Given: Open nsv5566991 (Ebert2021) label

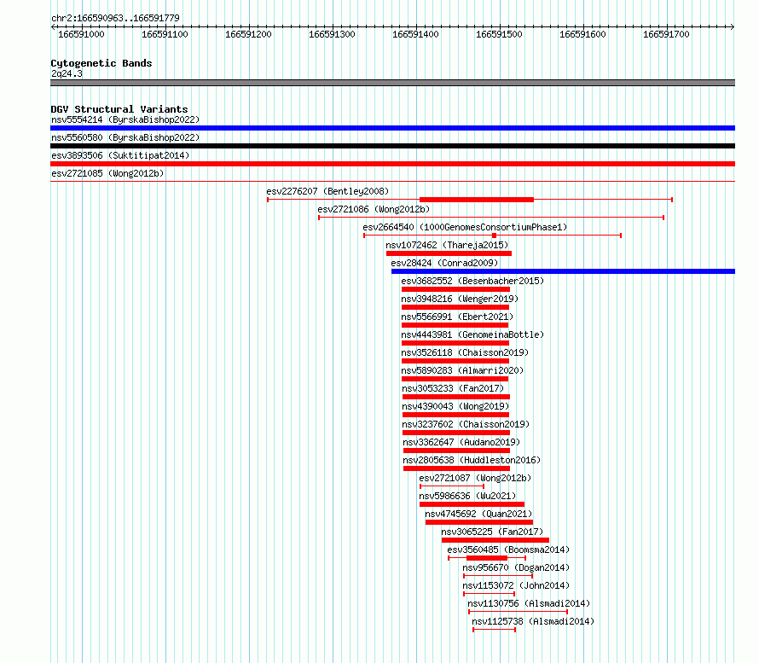Looking at the screenshot, I should click(x=457, y=317).
